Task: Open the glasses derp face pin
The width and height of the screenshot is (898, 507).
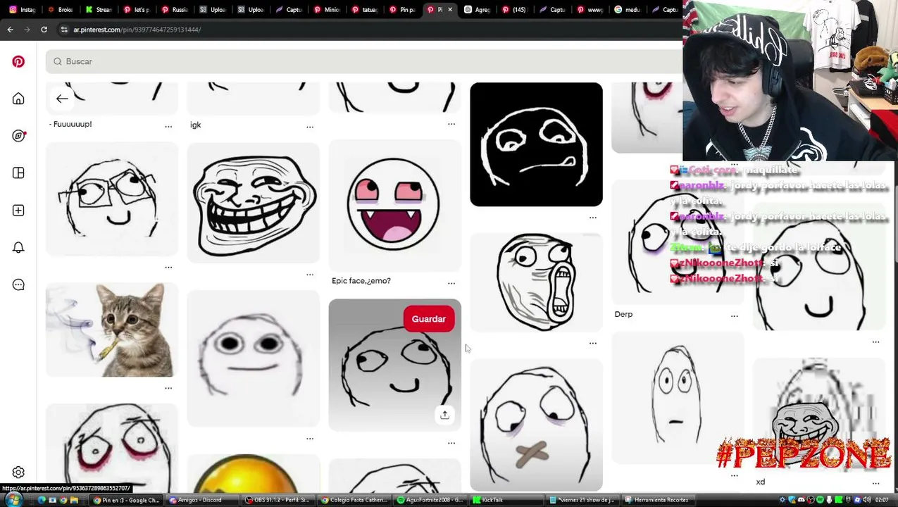Action: (112, 199)
